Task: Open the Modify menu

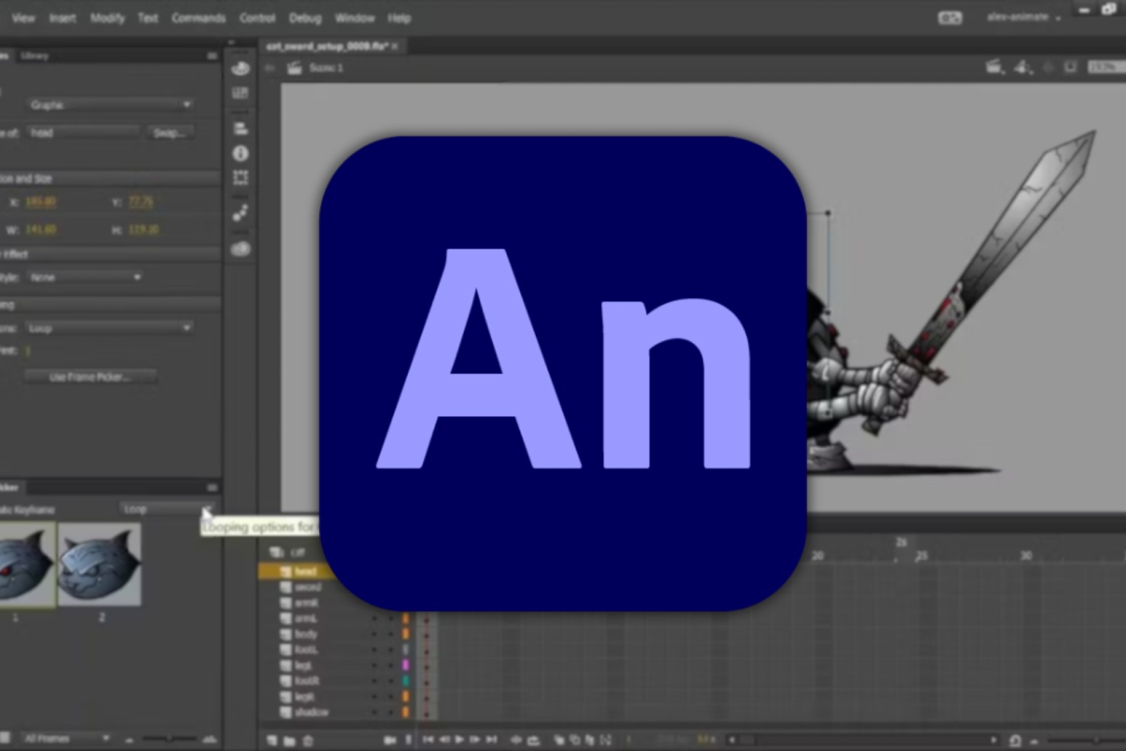Action: point(107,18)
